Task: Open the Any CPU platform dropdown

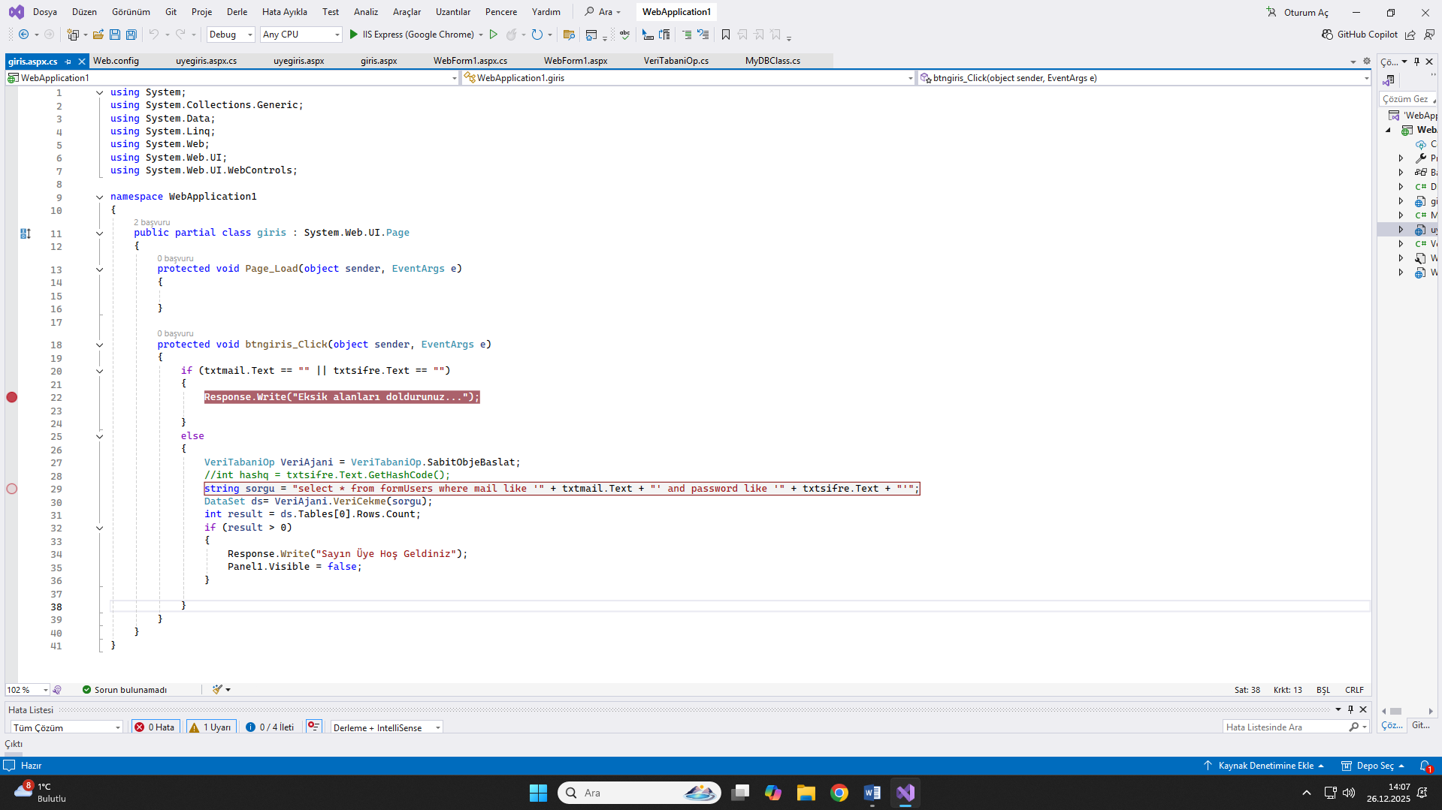Action: [x=301, y=35]
